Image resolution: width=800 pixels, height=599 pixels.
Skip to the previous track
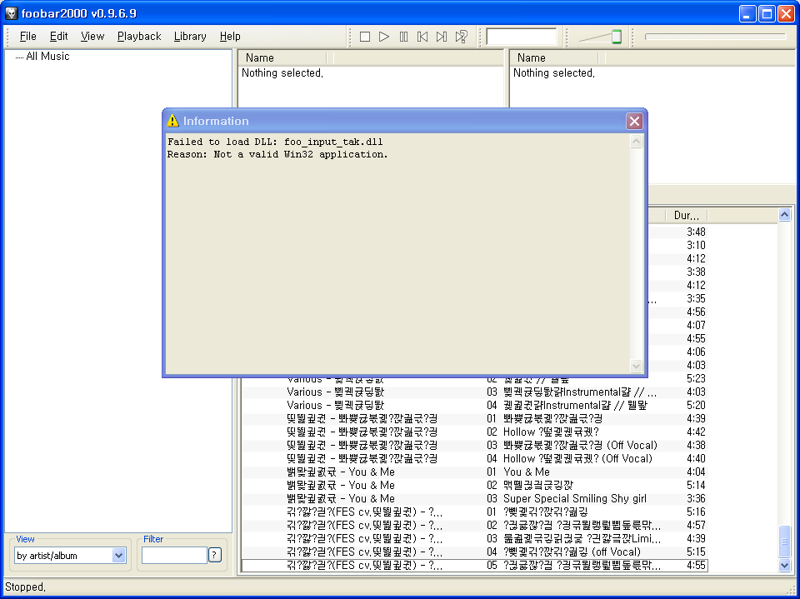tap(422, 37)
